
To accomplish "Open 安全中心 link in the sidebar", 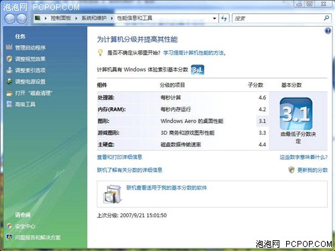I will 25,226.
